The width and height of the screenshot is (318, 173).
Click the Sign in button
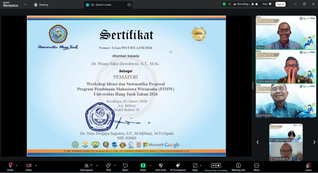point(280,4)
